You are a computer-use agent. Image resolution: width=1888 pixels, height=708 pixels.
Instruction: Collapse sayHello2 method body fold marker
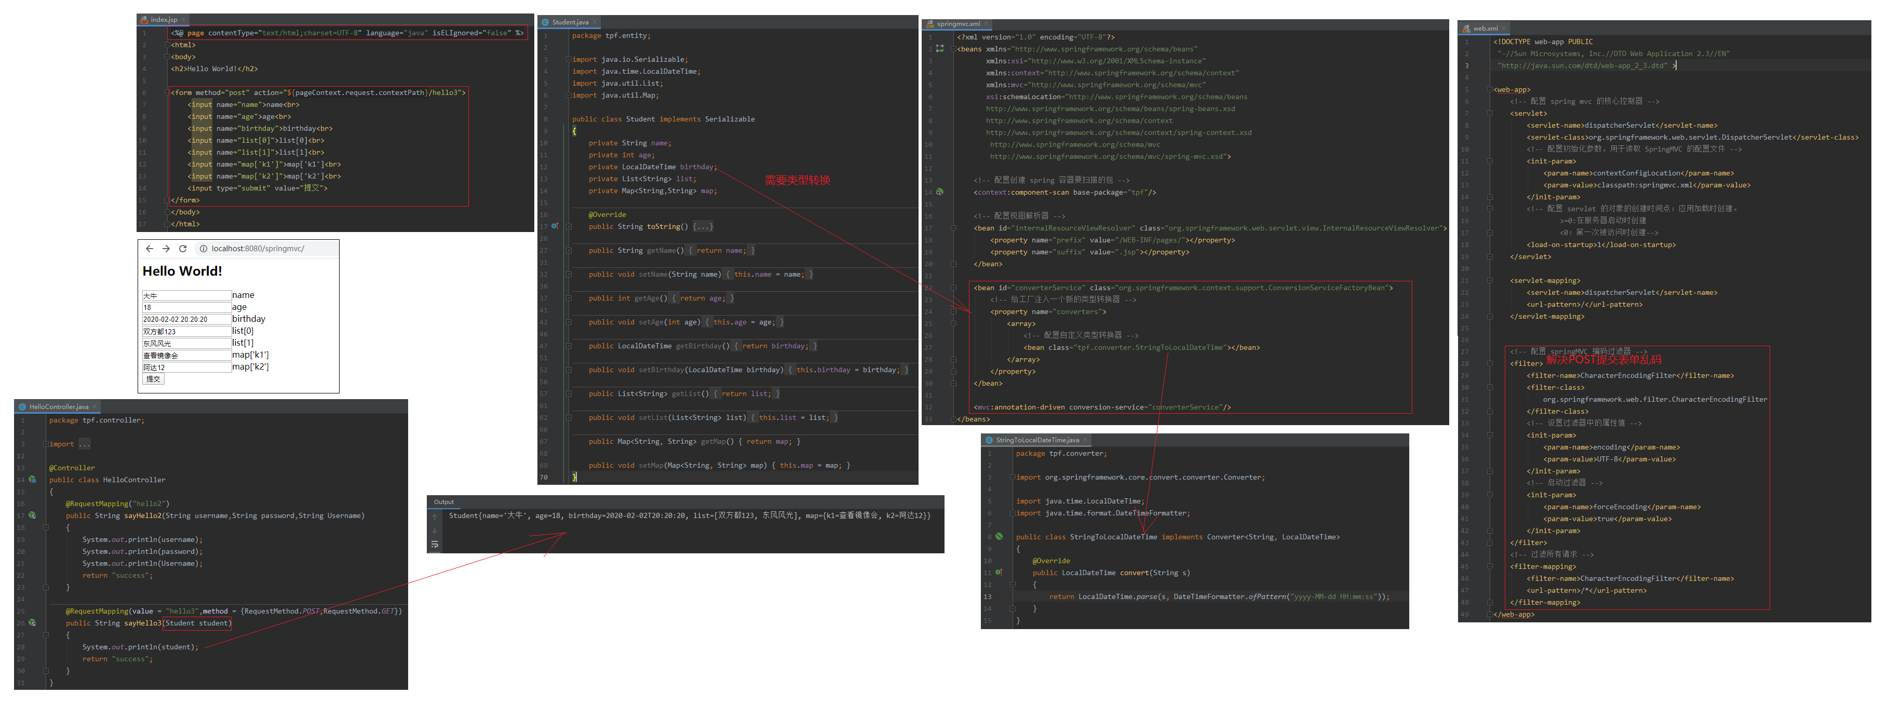tap(46, 528)
